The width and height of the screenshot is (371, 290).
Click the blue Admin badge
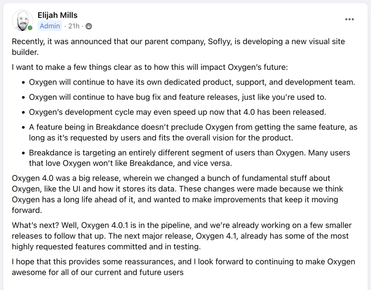(50, 26)
